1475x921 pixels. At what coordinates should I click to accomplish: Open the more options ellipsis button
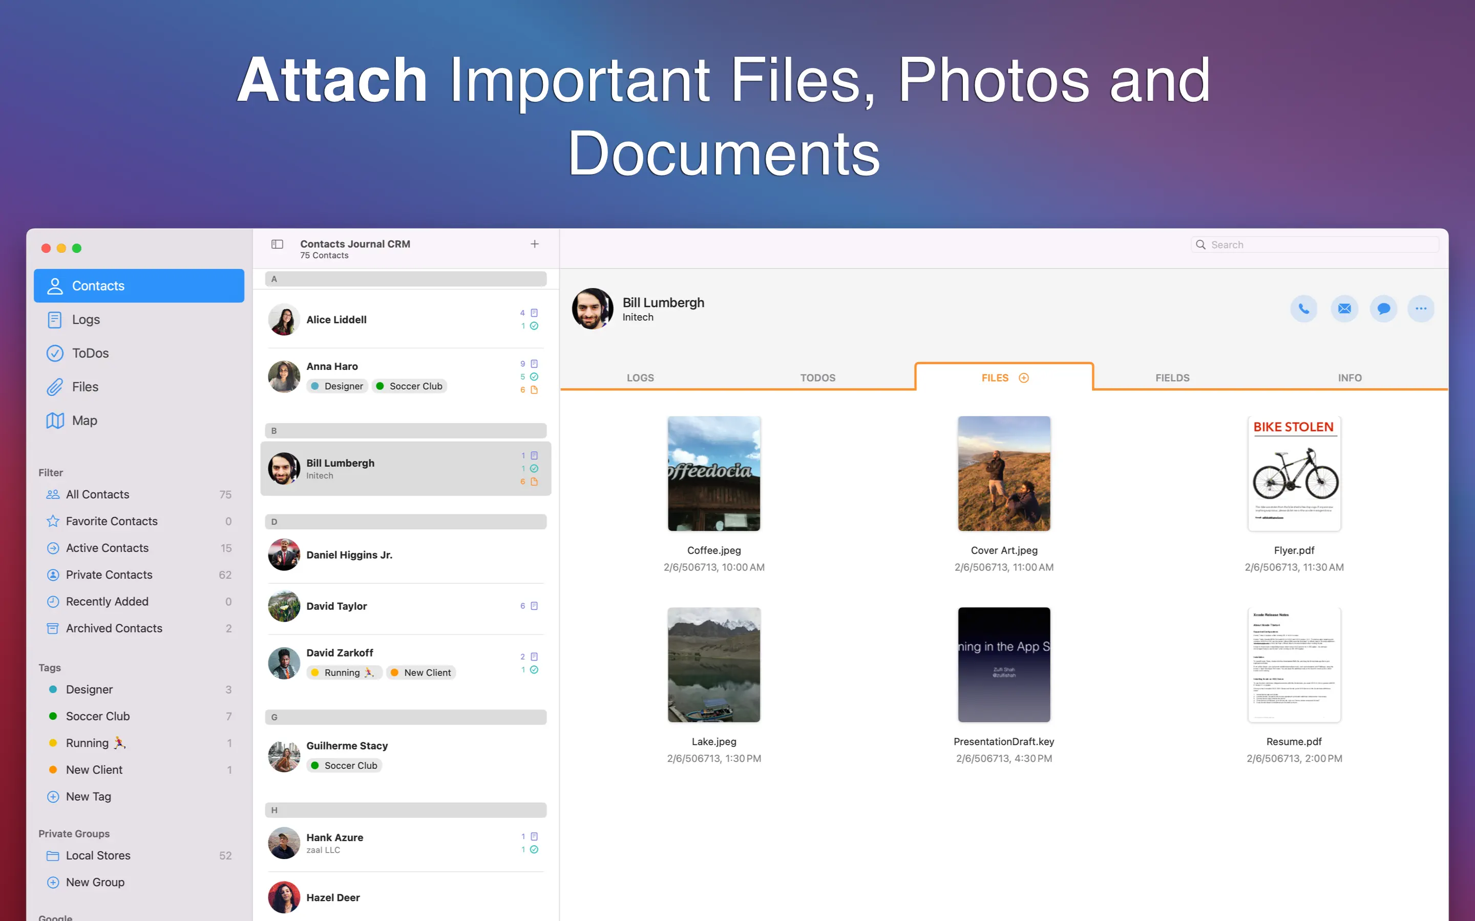(x=1420, y=309)
